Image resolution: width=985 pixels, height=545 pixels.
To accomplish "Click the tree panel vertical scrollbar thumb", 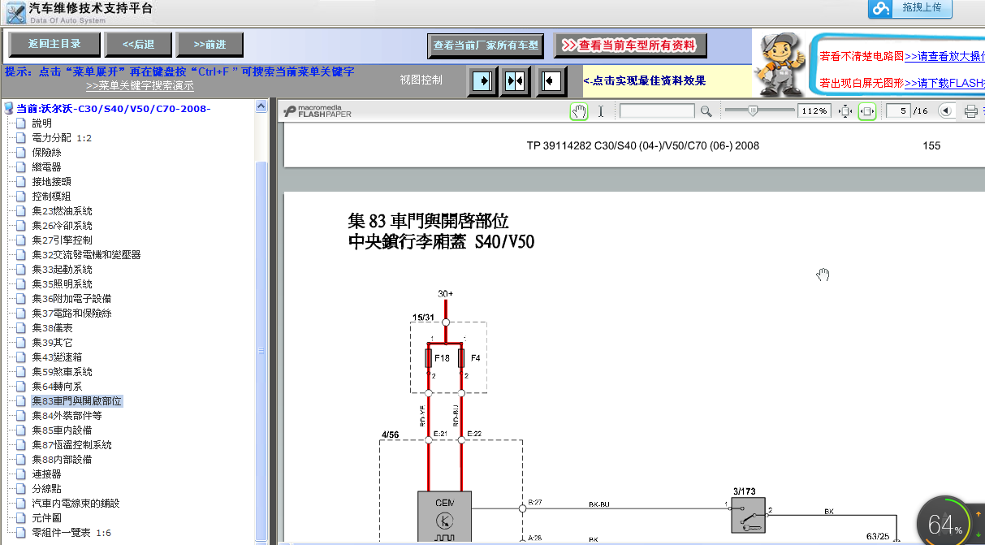I will 261,351.
